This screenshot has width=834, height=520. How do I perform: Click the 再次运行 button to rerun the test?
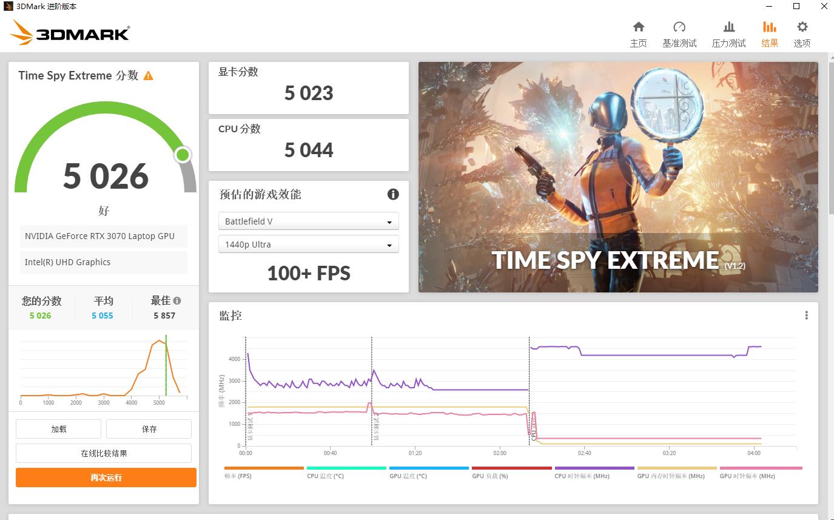pyautogui.click(x=106, y=478)
